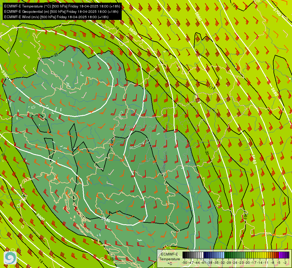Select the 'ECMWF-E Geopotential (m) [500 hPa]' title line
Viewport: 292px width, 268px height.
pos(61,12)
